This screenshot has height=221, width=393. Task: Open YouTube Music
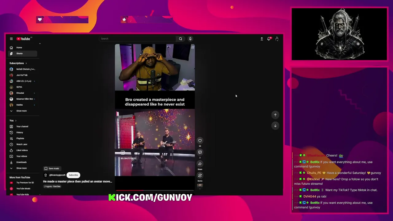coord(23,188)
